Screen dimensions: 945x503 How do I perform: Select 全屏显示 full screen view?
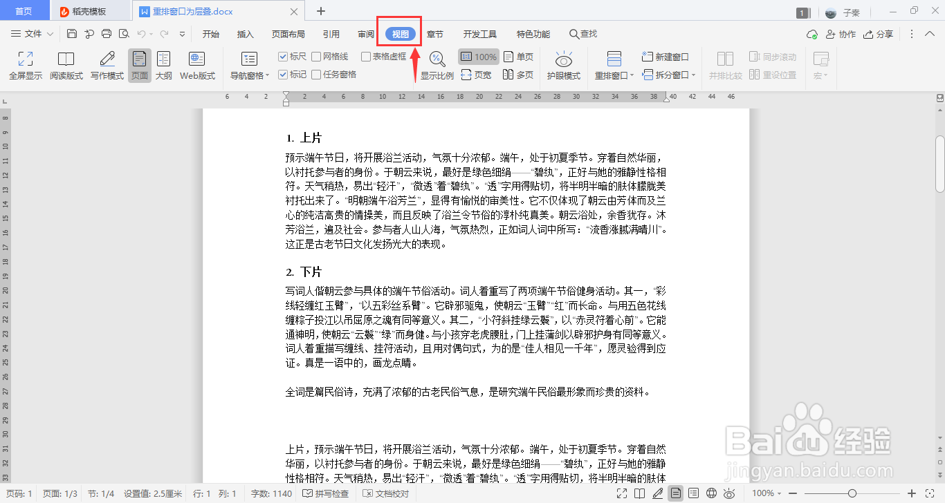coord(24,65)
